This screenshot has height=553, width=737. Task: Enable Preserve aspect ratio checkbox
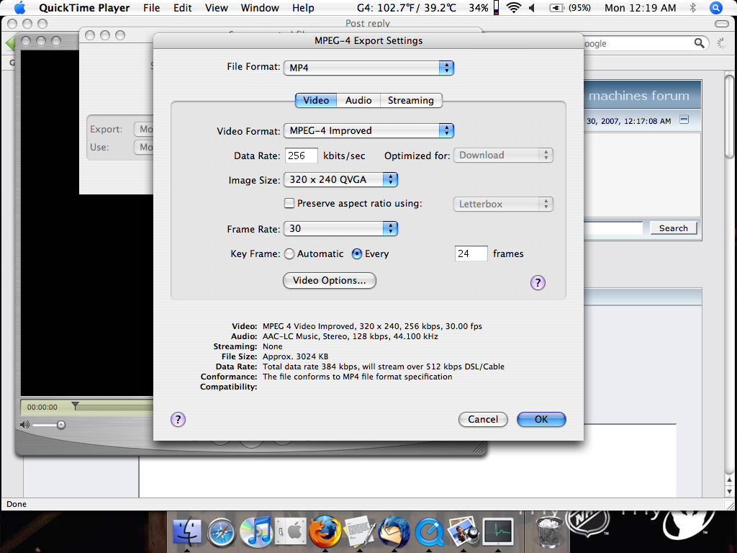click(289, 203)
